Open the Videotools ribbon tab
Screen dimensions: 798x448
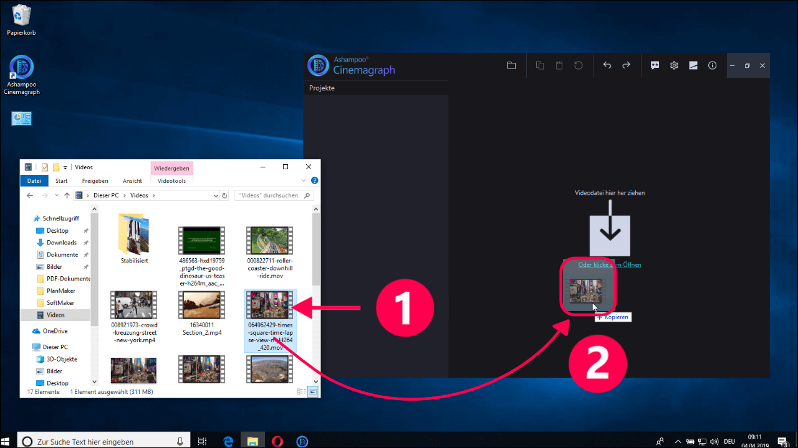[172, 180]
